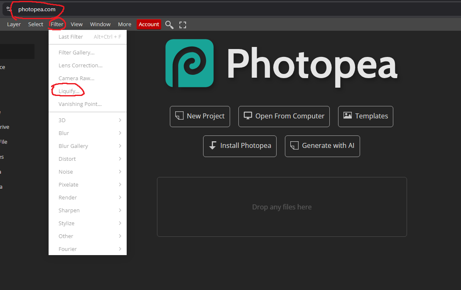The width and height of the screenshot is (461, 290).
Task: Expand the 3D filter submenu
Action: [x=88, y=120]
